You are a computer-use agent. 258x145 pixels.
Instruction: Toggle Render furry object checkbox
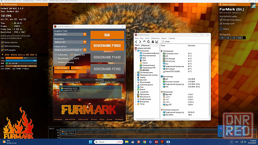(x=221, y=20)
